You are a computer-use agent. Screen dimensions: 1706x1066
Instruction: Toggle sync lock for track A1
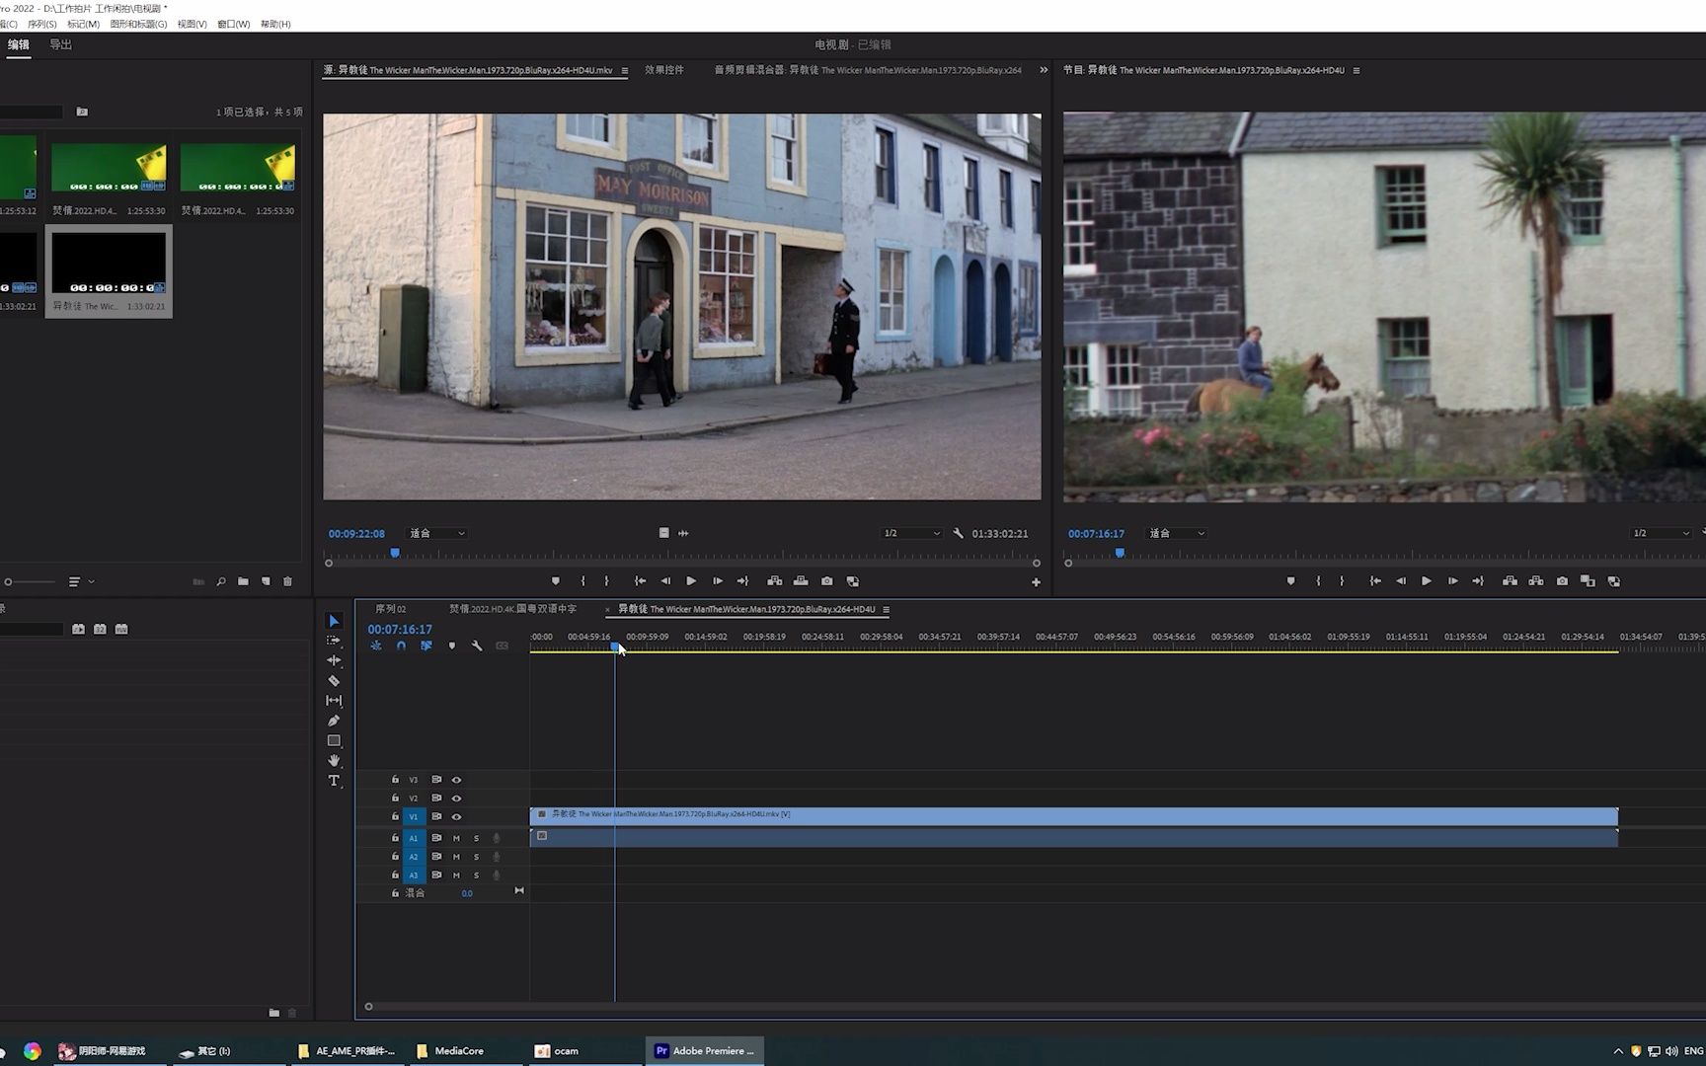(x=436, y=838)
